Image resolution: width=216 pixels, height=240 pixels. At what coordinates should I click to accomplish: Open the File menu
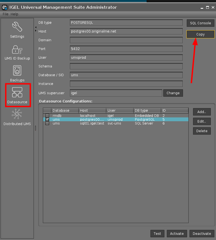pyautogui.click(x=5, y=14)
